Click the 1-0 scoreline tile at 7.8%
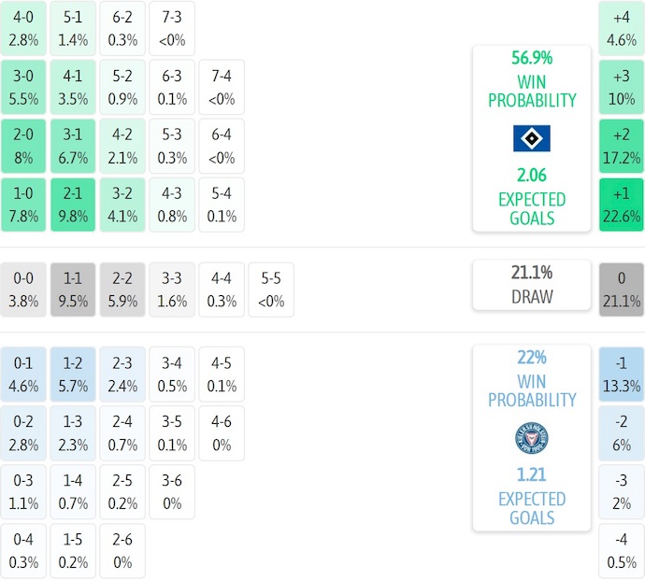This screenshot has height=580, width=645. [23, 205]
